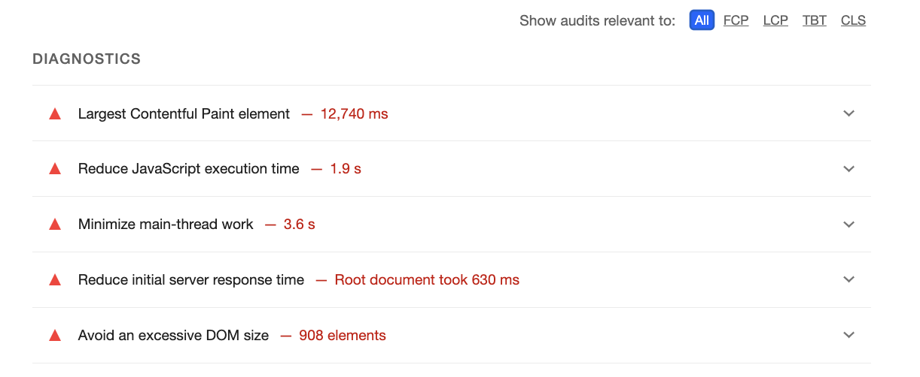Click the Avoid an excessive DOM size title
The image size is (920, 377).
click(x=173, y=336)
